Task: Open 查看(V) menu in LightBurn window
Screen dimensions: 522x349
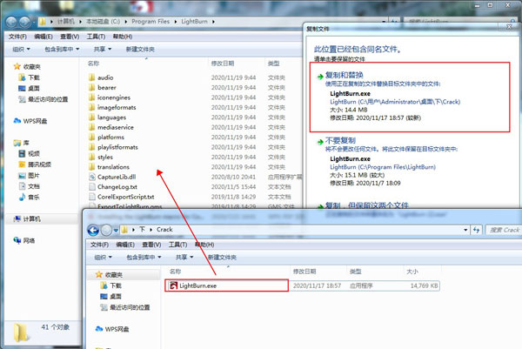Action: click(70, 37)
